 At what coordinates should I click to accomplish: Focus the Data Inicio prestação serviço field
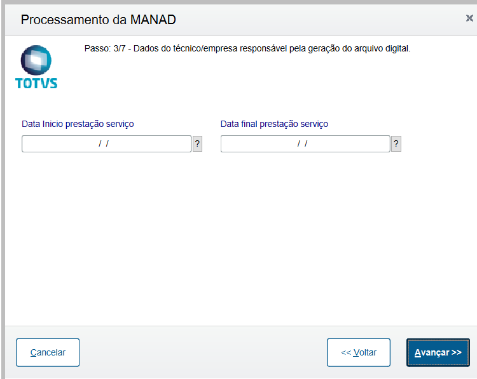click(x=106, y=144)
